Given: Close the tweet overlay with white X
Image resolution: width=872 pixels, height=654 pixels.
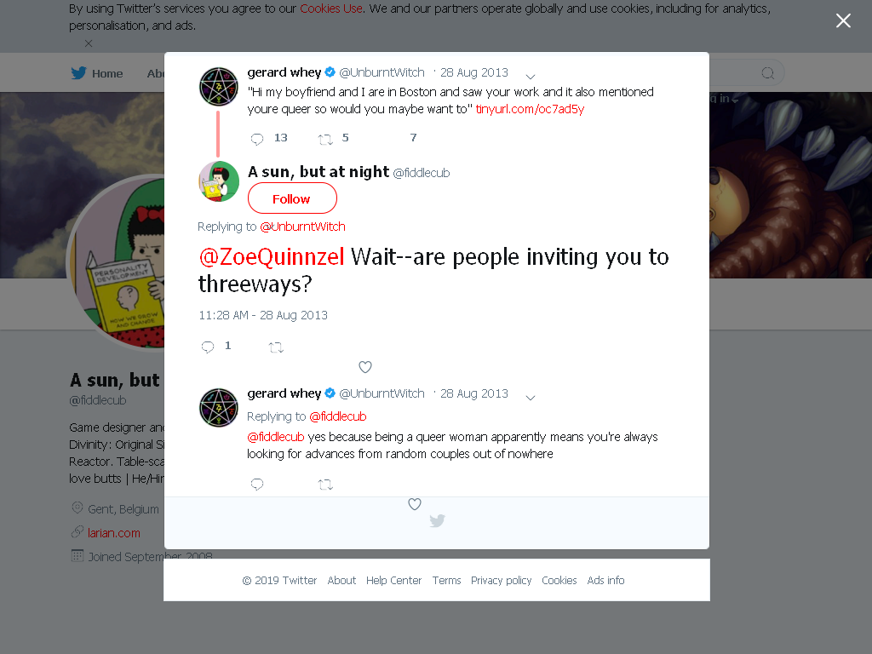Looking at the screenshot, I should coord(843,20).
